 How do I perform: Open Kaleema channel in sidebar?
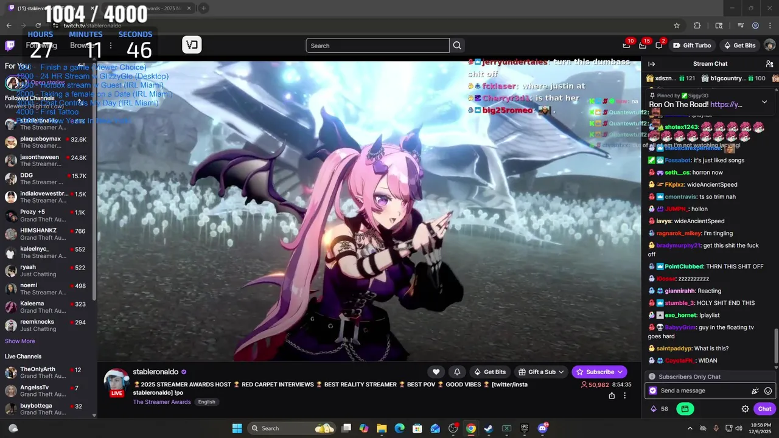pyautogui.click(x=48, y=307)
